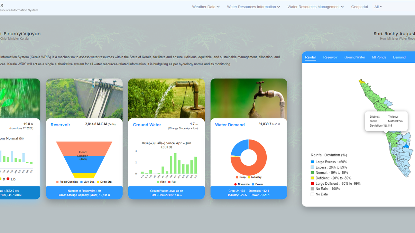The height and width of the screenshot is (233, 415).
Task: Switch to the Demand tab
Action: [399, 57]
